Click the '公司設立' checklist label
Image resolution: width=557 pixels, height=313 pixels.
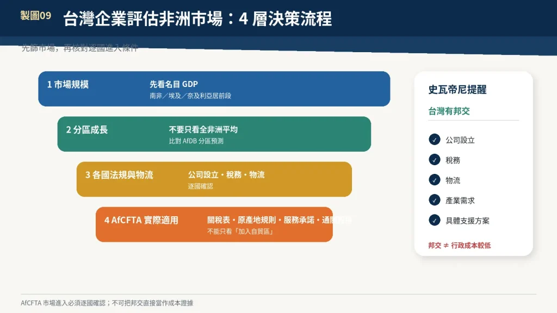(x=460, y=140)
